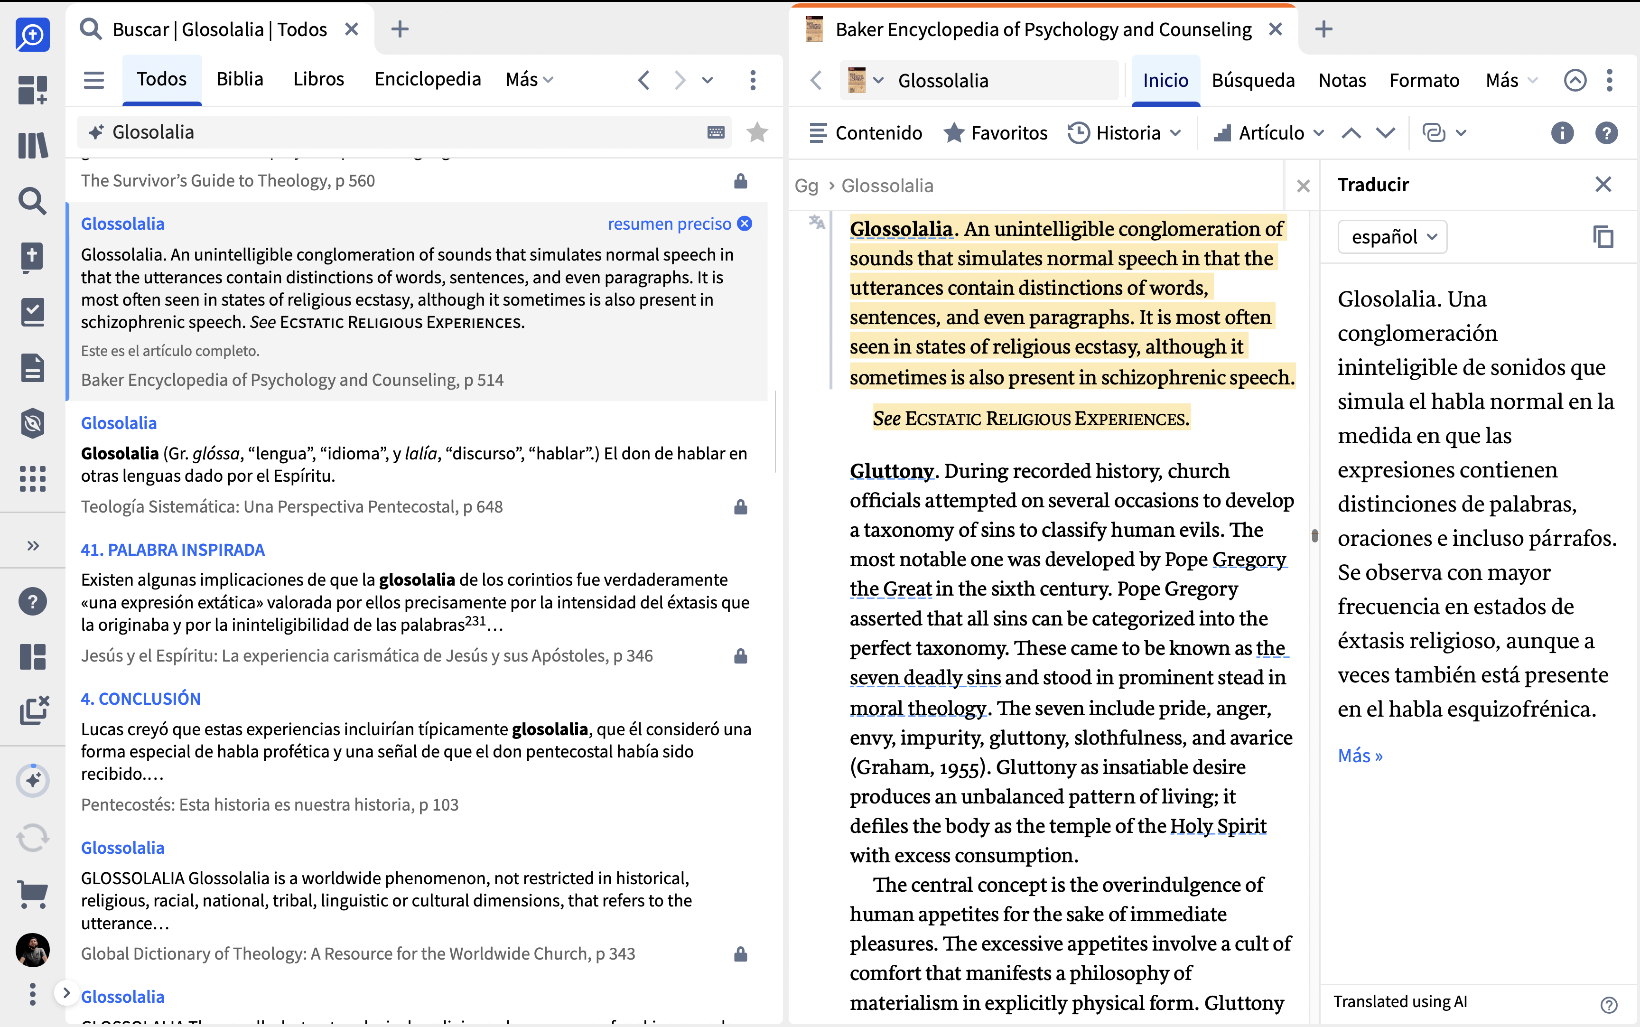This screenshot has width=1640, height=1027.
Task: Expand the Artículo navigation dropdown
Action: (1268, 132)
